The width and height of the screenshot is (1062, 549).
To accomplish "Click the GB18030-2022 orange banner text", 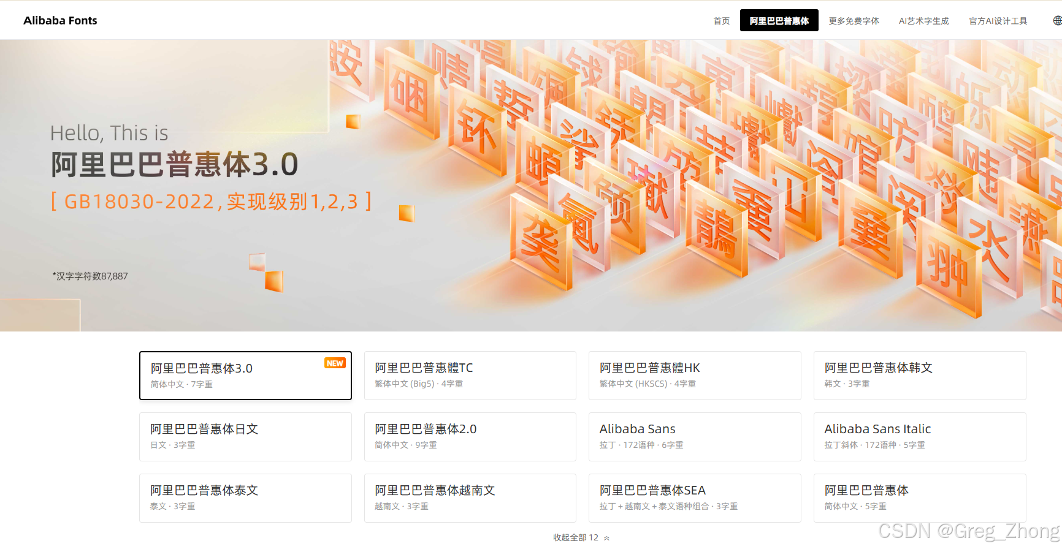I will click(x=211, y=201).
